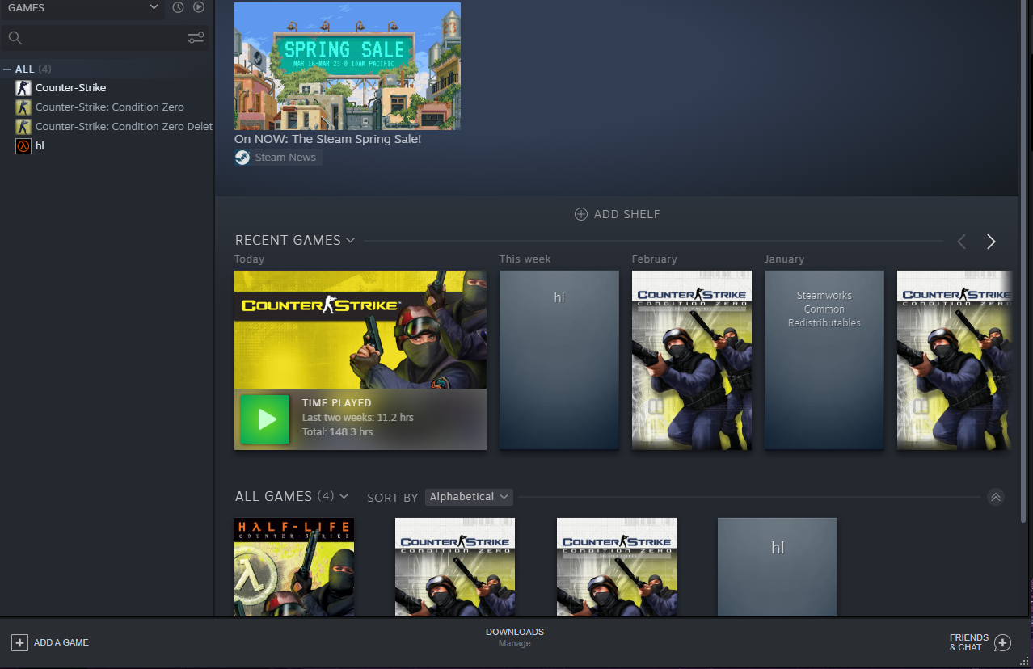The width and height of the screenshot is (1033, 669).
Task: Collapse the All Games shelf with the double-chevron
Action: [x=996, y=497]
